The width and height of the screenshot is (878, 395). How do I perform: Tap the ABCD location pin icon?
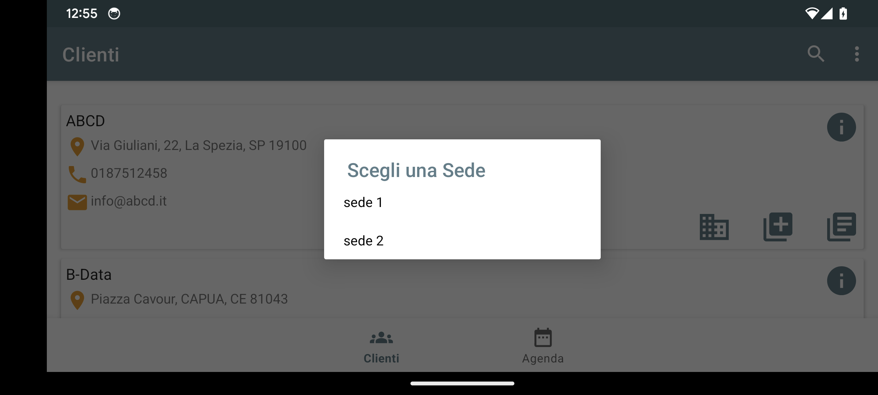point(77,146)
